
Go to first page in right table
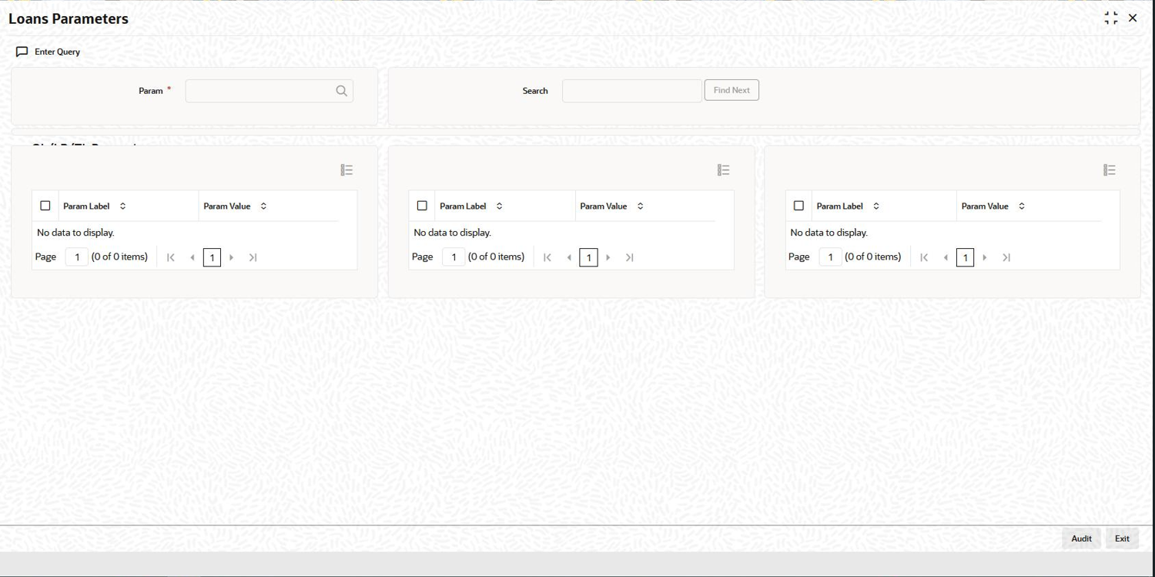(924, 257)
